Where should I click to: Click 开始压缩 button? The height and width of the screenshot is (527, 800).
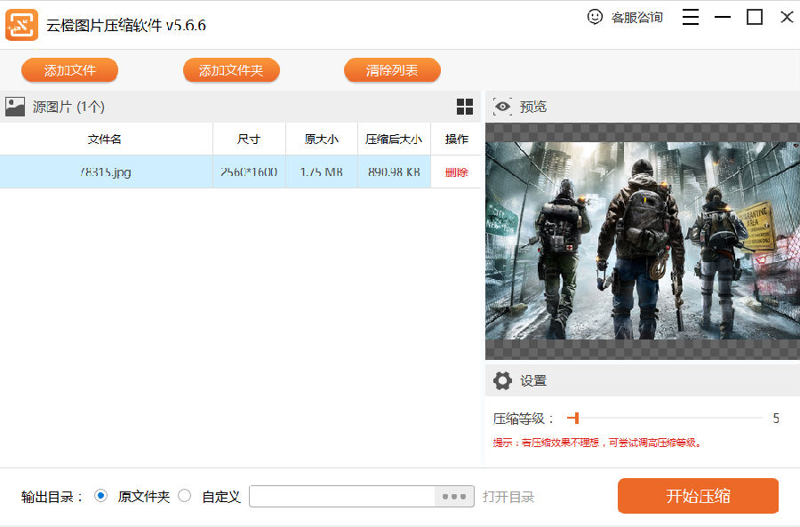coord(698,496)
